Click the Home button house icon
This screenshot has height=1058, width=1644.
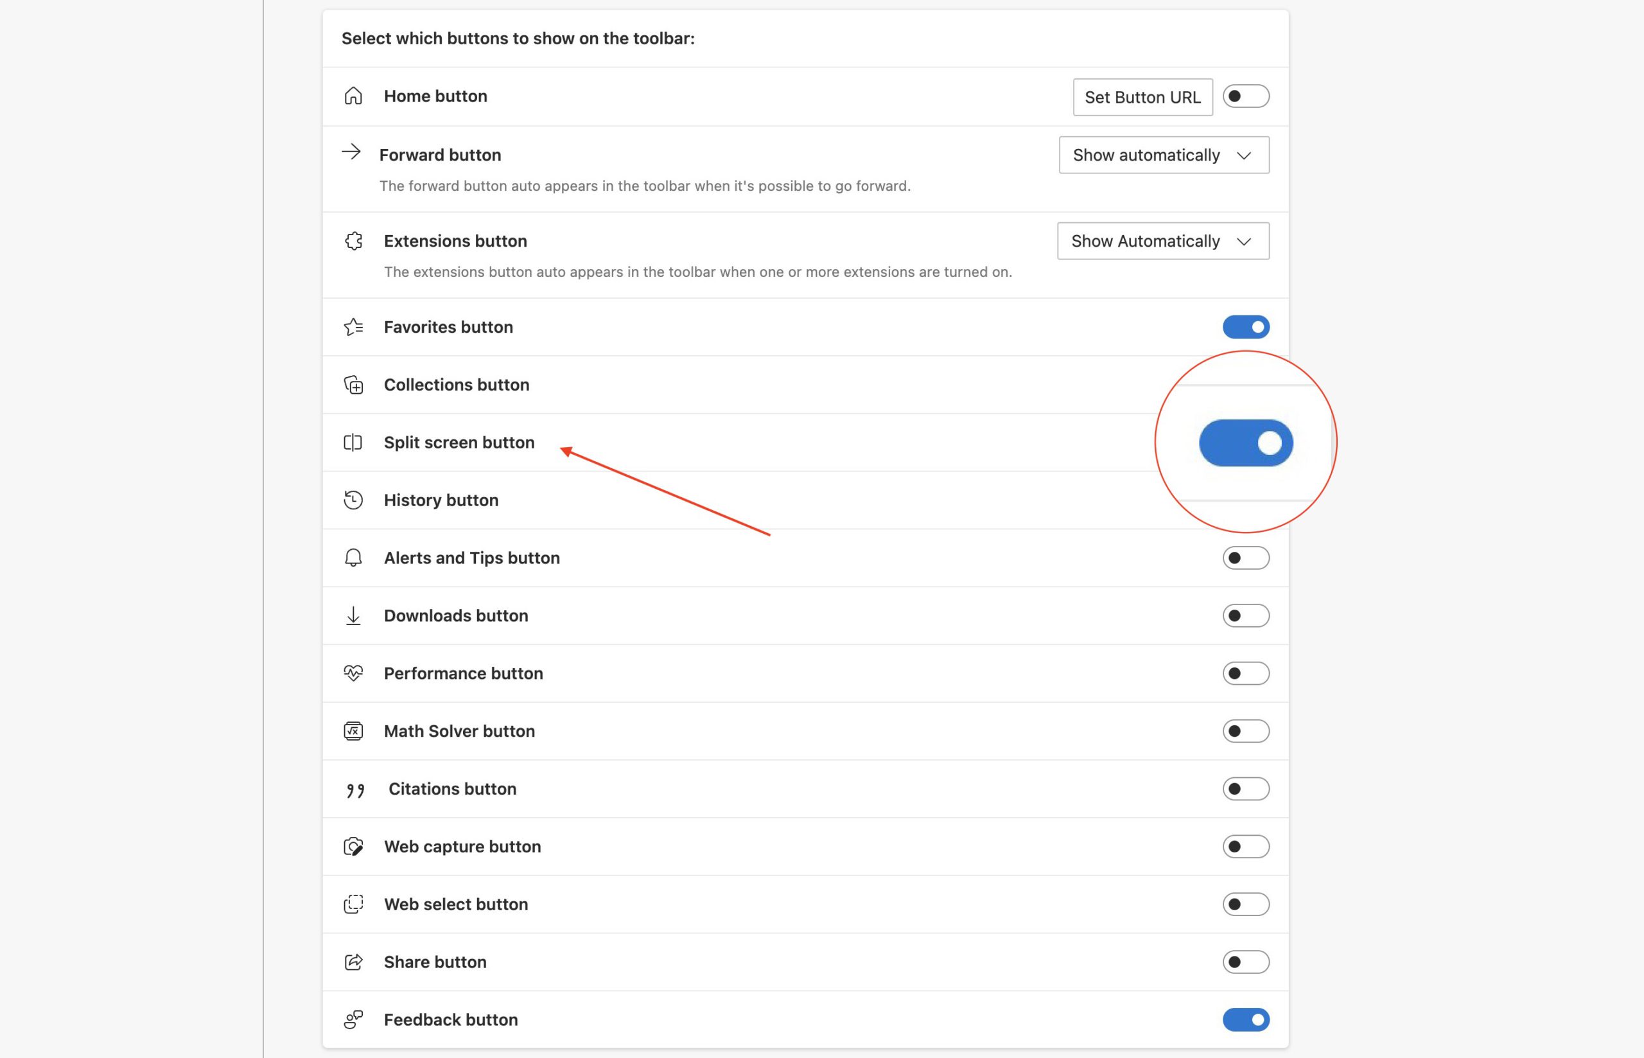[x=353, y=96]
